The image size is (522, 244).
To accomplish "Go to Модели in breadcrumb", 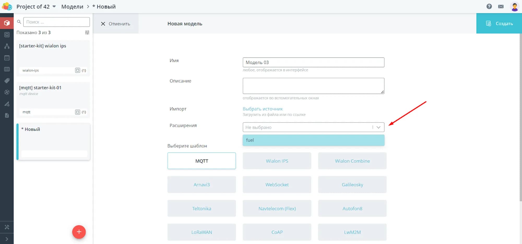I will [72, 7].
